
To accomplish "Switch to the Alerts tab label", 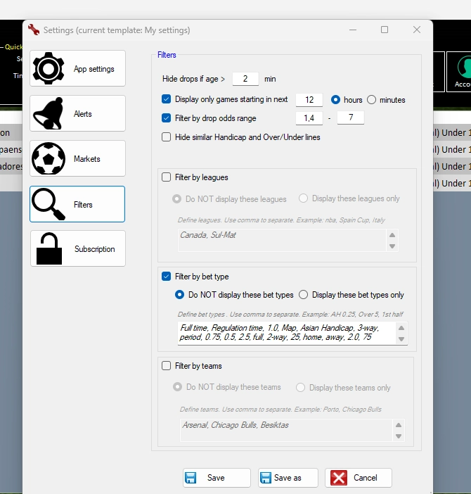I will tap(83, 114).
